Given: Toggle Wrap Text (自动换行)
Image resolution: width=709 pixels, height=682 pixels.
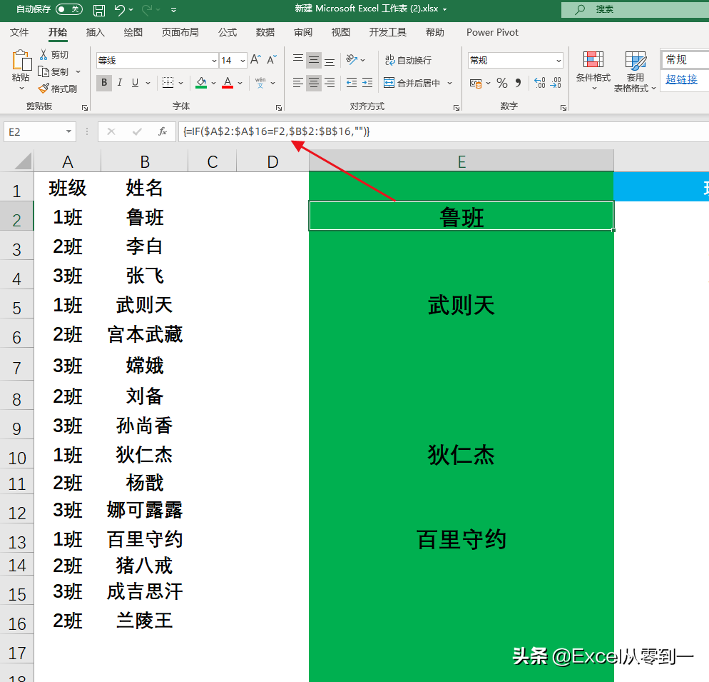Looking at the screenshot, I should pyautogui.click(x=408, y=60).
